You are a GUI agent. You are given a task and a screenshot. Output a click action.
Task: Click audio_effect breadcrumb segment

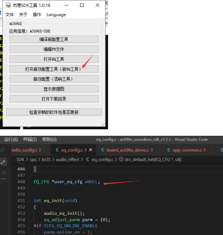[x=68, y=159]
